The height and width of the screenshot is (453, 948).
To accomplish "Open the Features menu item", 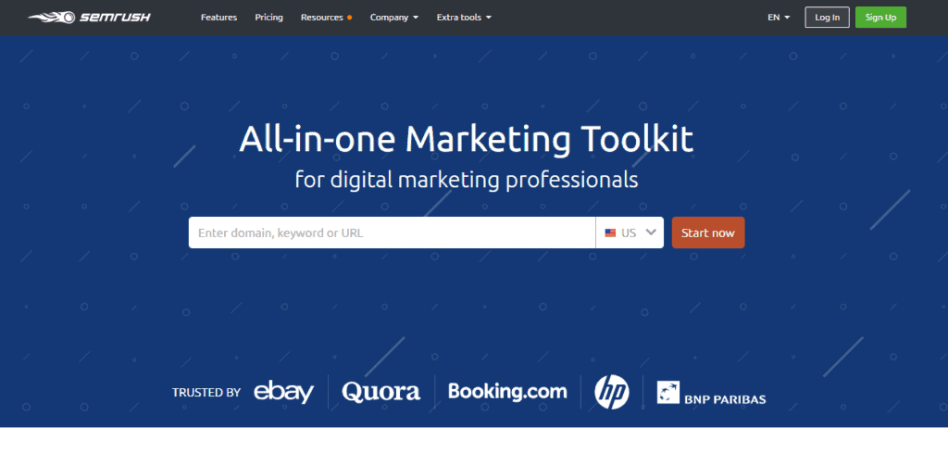I will (218, 18).
